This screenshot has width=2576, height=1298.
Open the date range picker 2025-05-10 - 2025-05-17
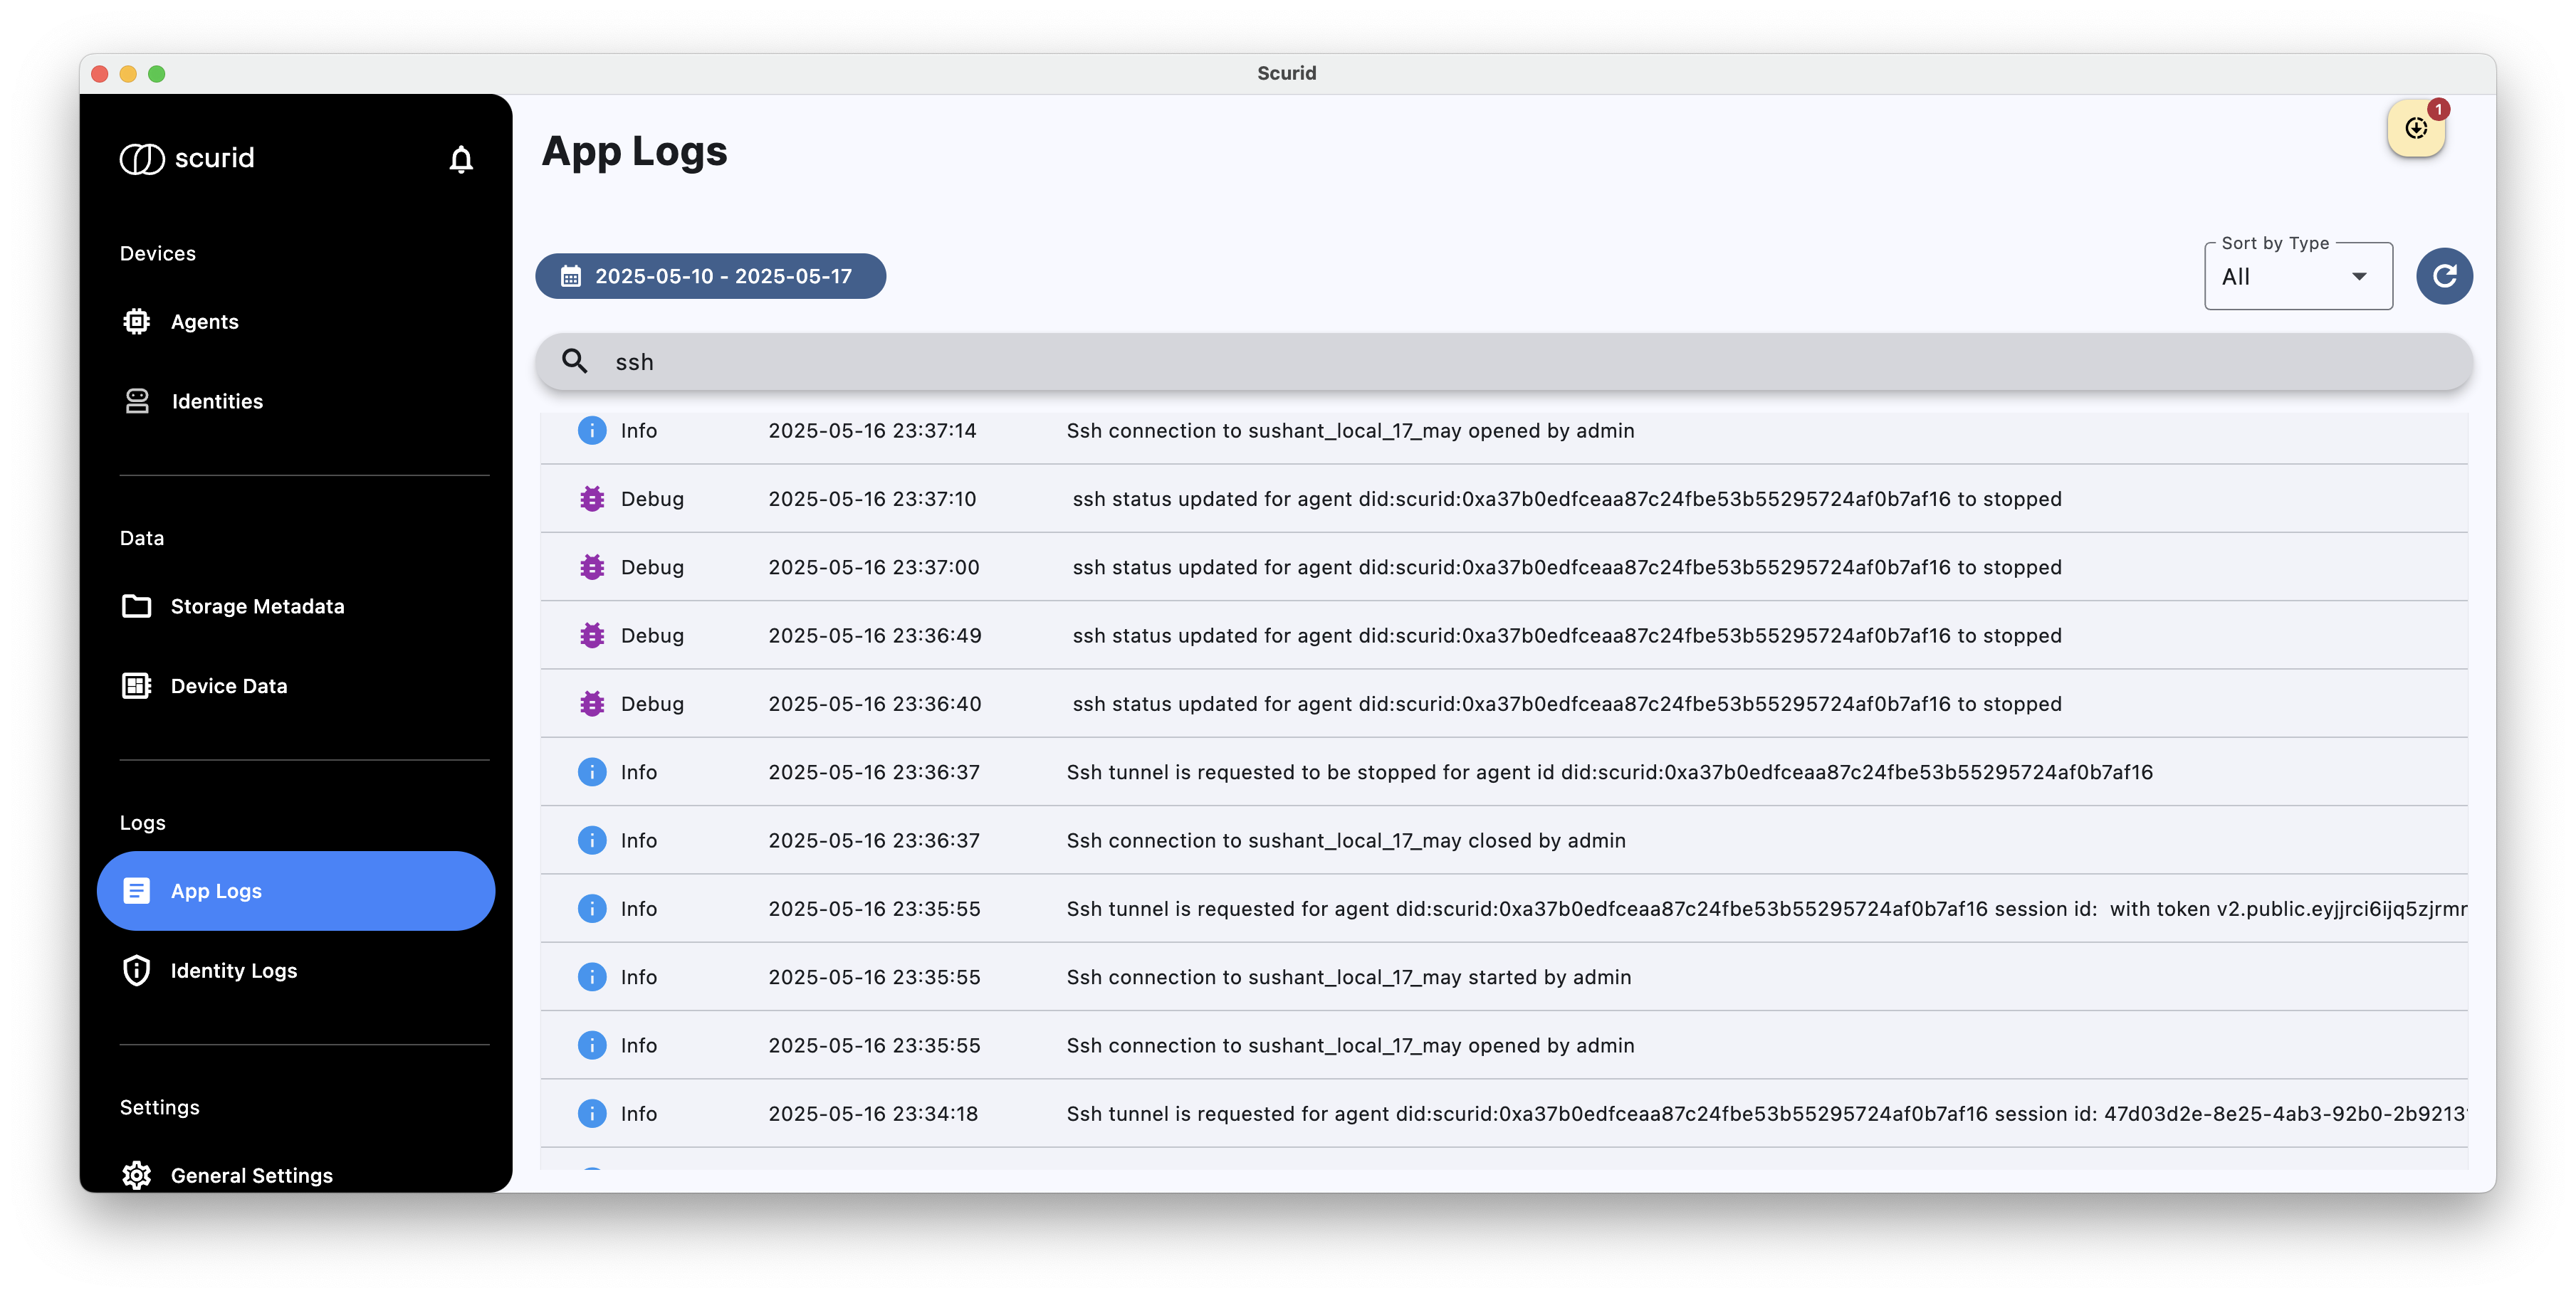(710, 276)
